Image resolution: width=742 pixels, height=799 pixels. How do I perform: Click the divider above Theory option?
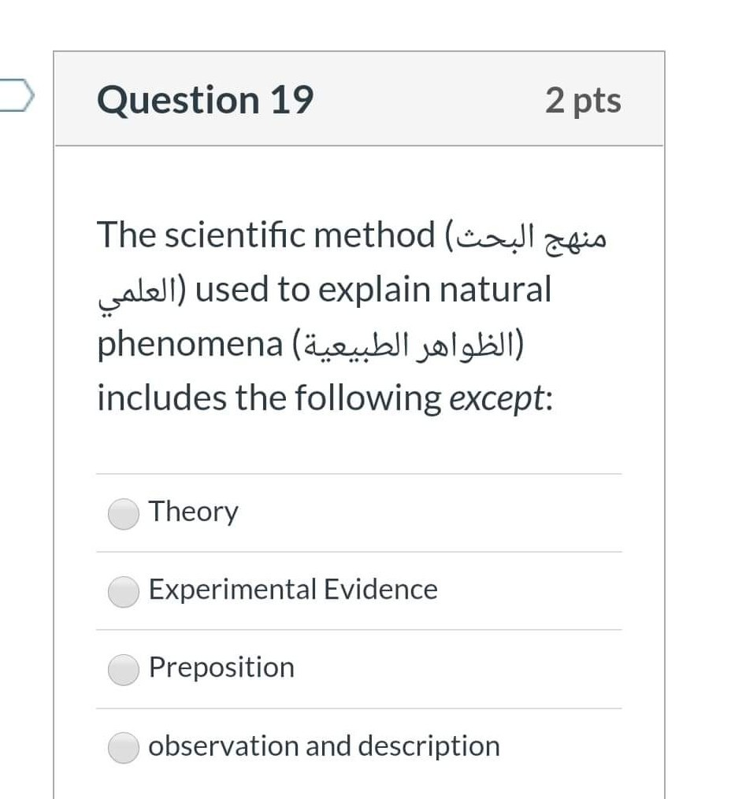(x=359, y=473)
